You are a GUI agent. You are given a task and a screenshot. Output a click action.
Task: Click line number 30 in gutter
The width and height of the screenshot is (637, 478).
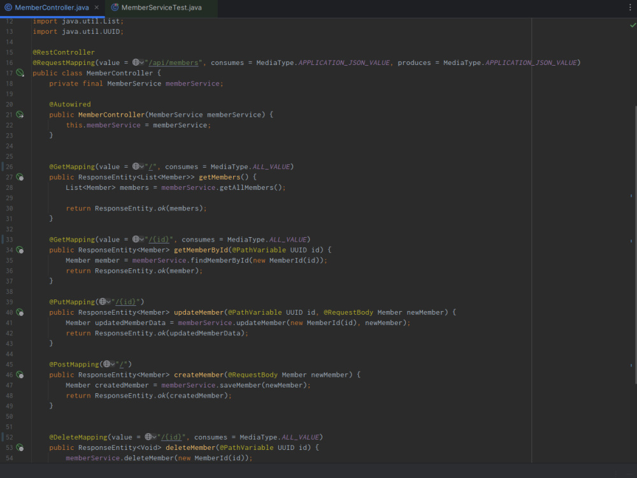10,208
